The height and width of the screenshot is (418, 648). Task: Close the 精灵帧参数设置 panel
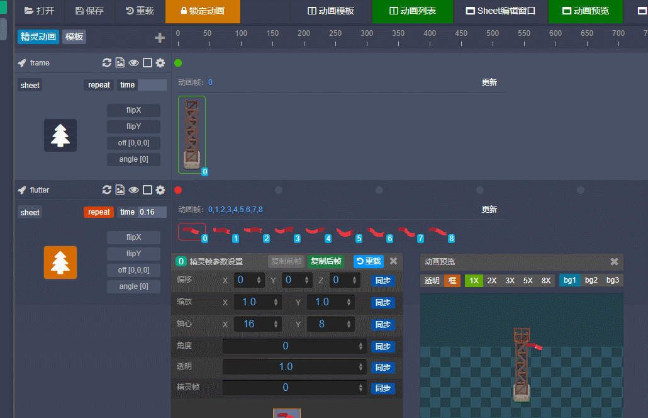393,261
